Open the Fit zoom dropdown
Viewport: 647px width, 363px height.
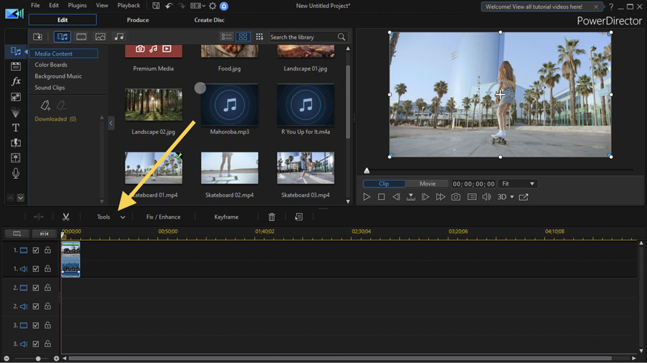[x=518, y=184]
